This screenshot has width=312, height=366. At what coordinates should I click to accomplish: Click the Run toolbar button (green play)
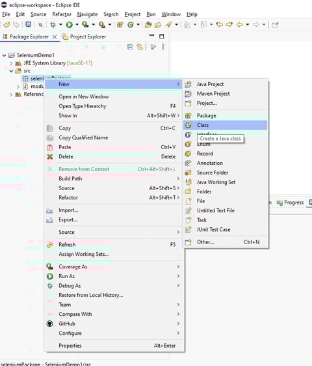coord(69,25)
